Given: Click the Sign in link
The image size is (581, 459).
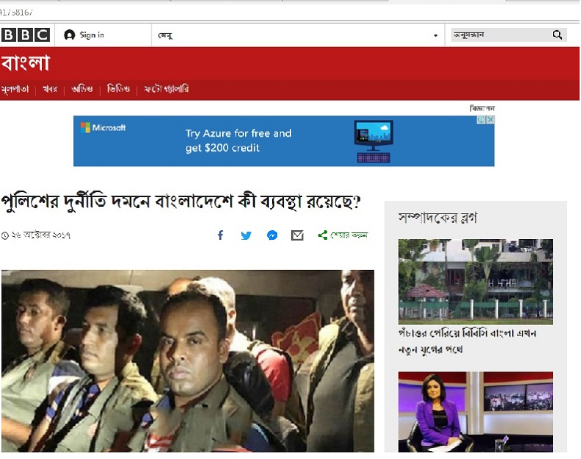Looking at the screenshot, I should tap(92, 35).
